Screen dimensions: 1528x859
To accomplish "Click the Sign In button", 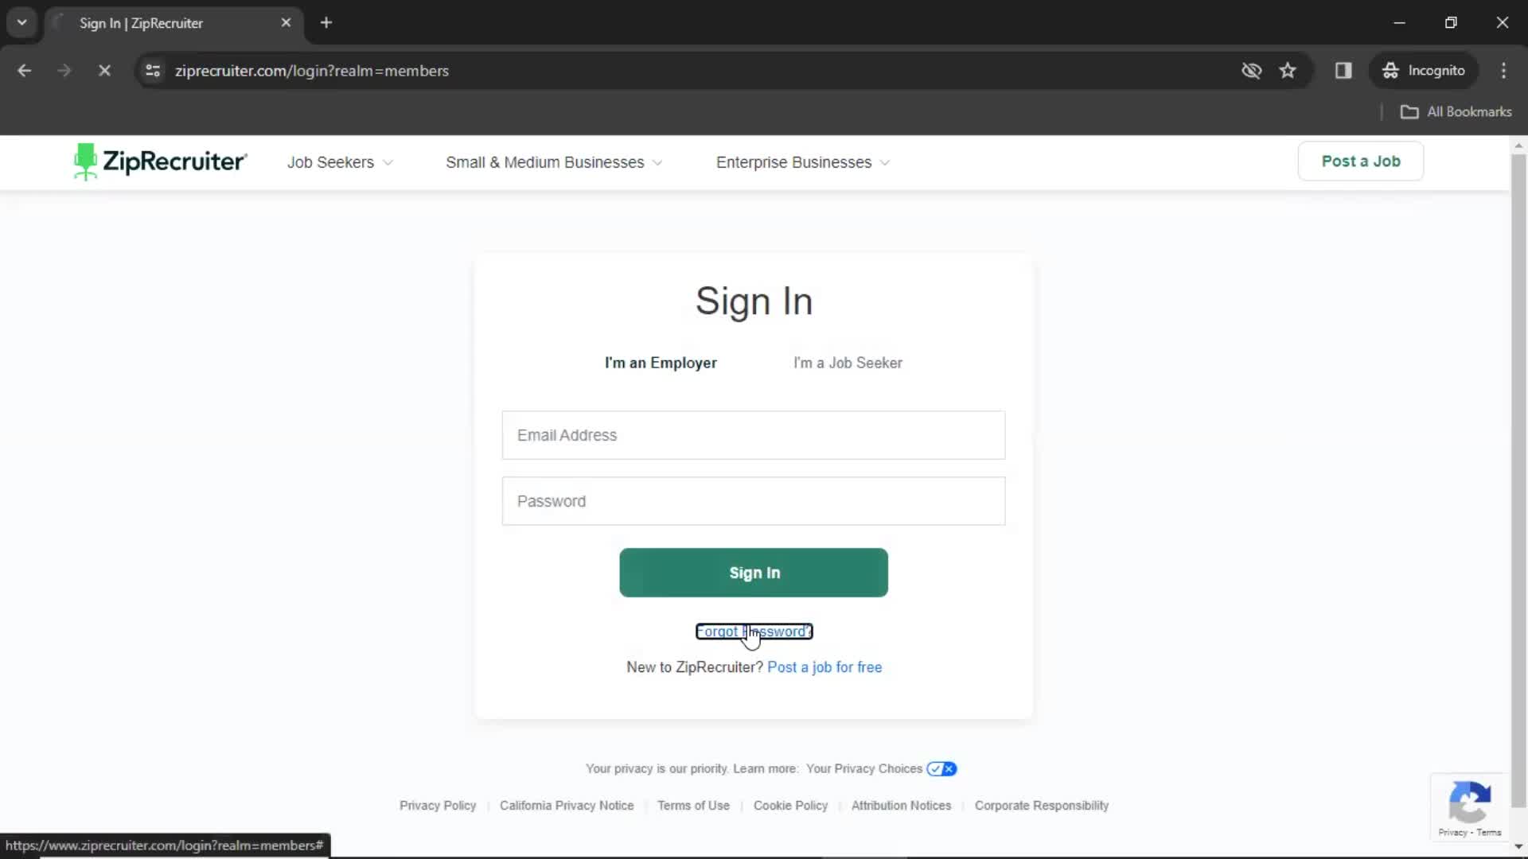I will 754,572.
